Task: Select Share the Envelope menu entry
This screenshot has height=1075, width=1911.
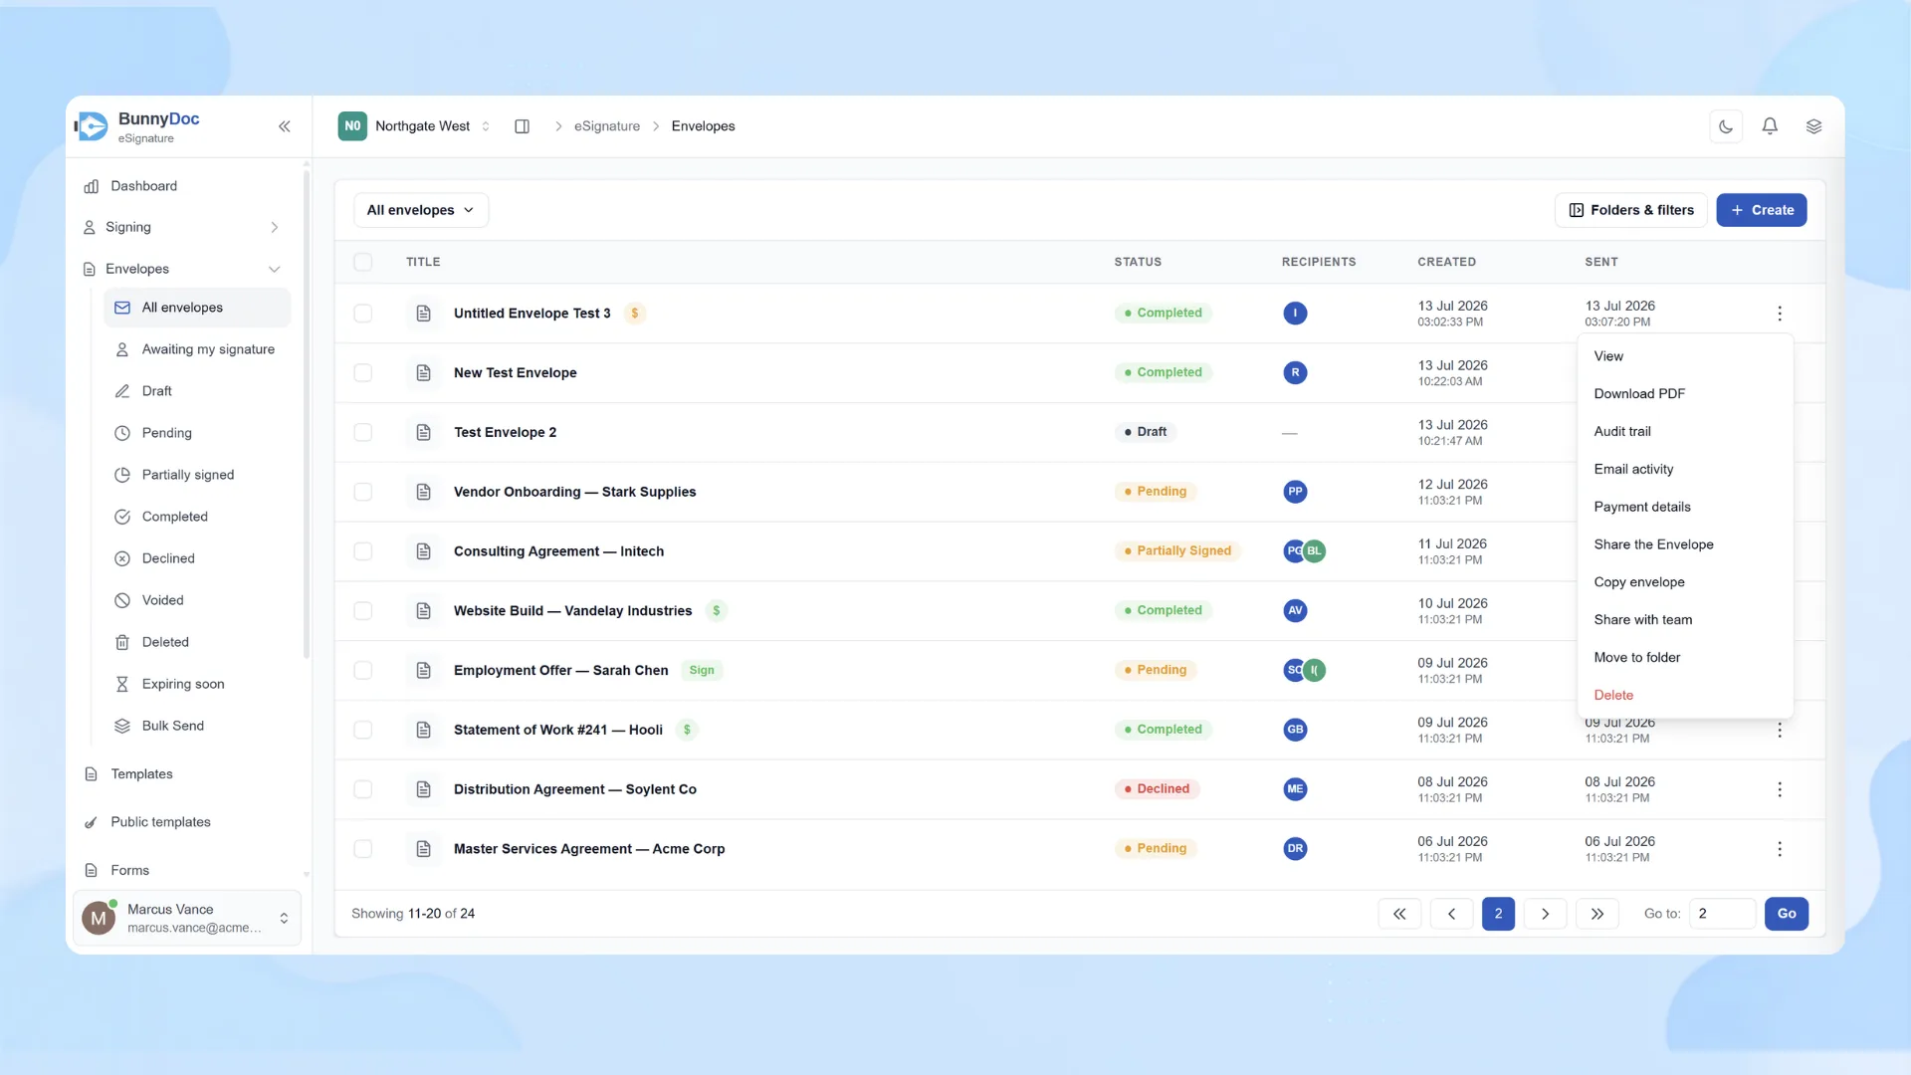Action: click(x=1684, y=545)
